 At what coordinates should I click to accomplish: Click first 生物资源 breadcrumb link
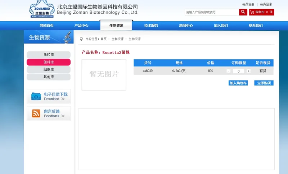(118, 39)
